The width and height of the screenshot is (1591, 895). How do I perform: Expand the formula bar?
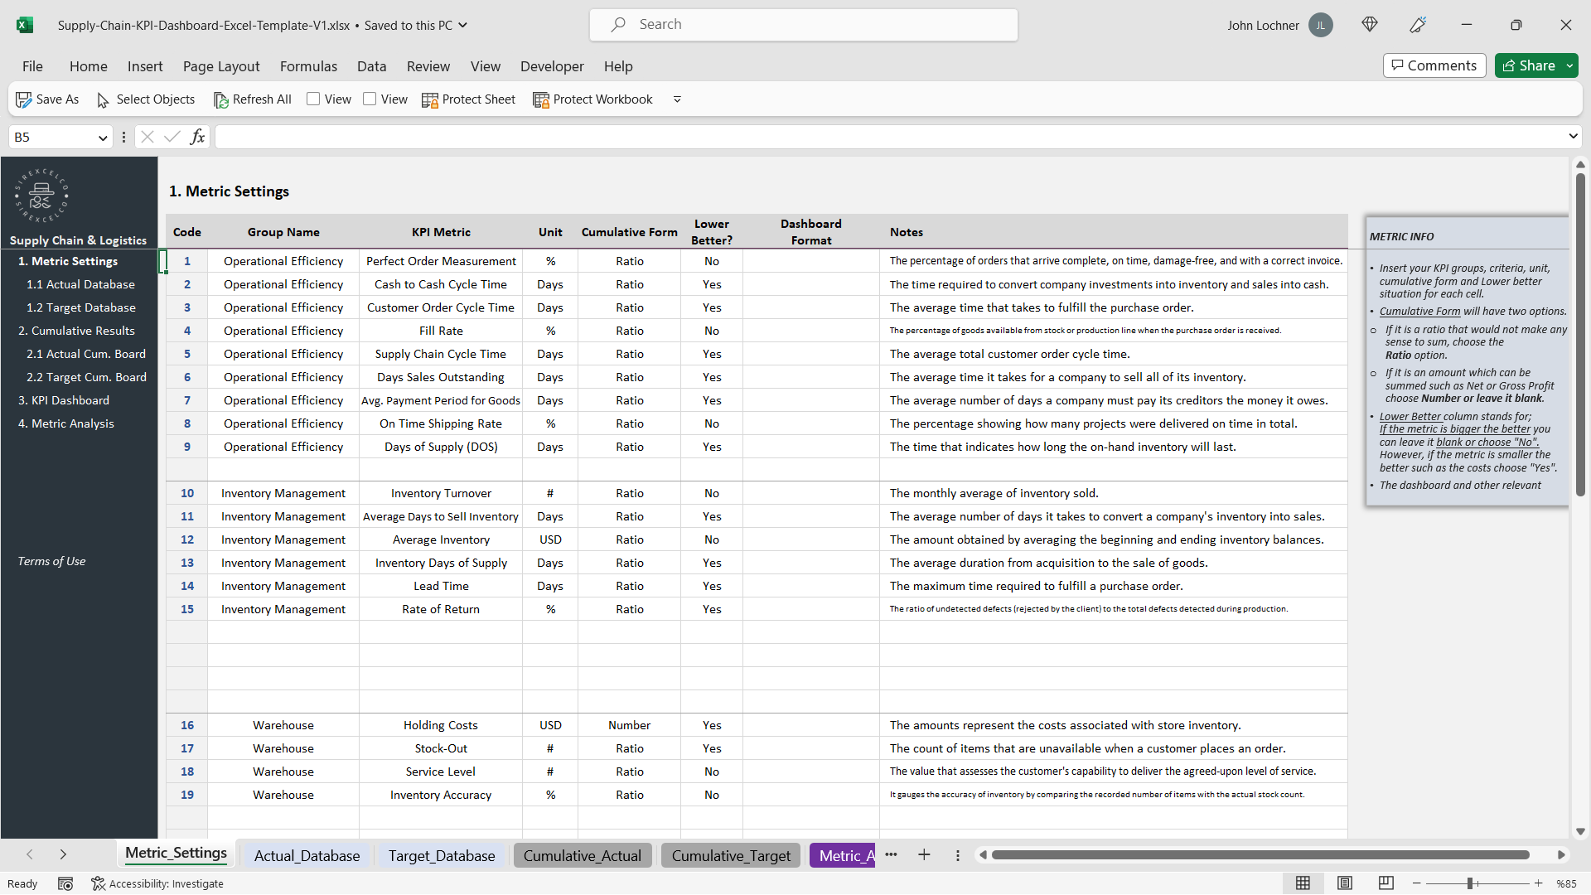pos(1573,136)
